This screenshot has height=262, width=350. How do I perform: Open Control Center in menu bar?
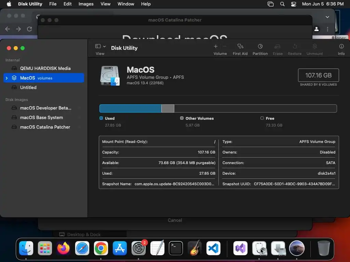coord(294,4)
